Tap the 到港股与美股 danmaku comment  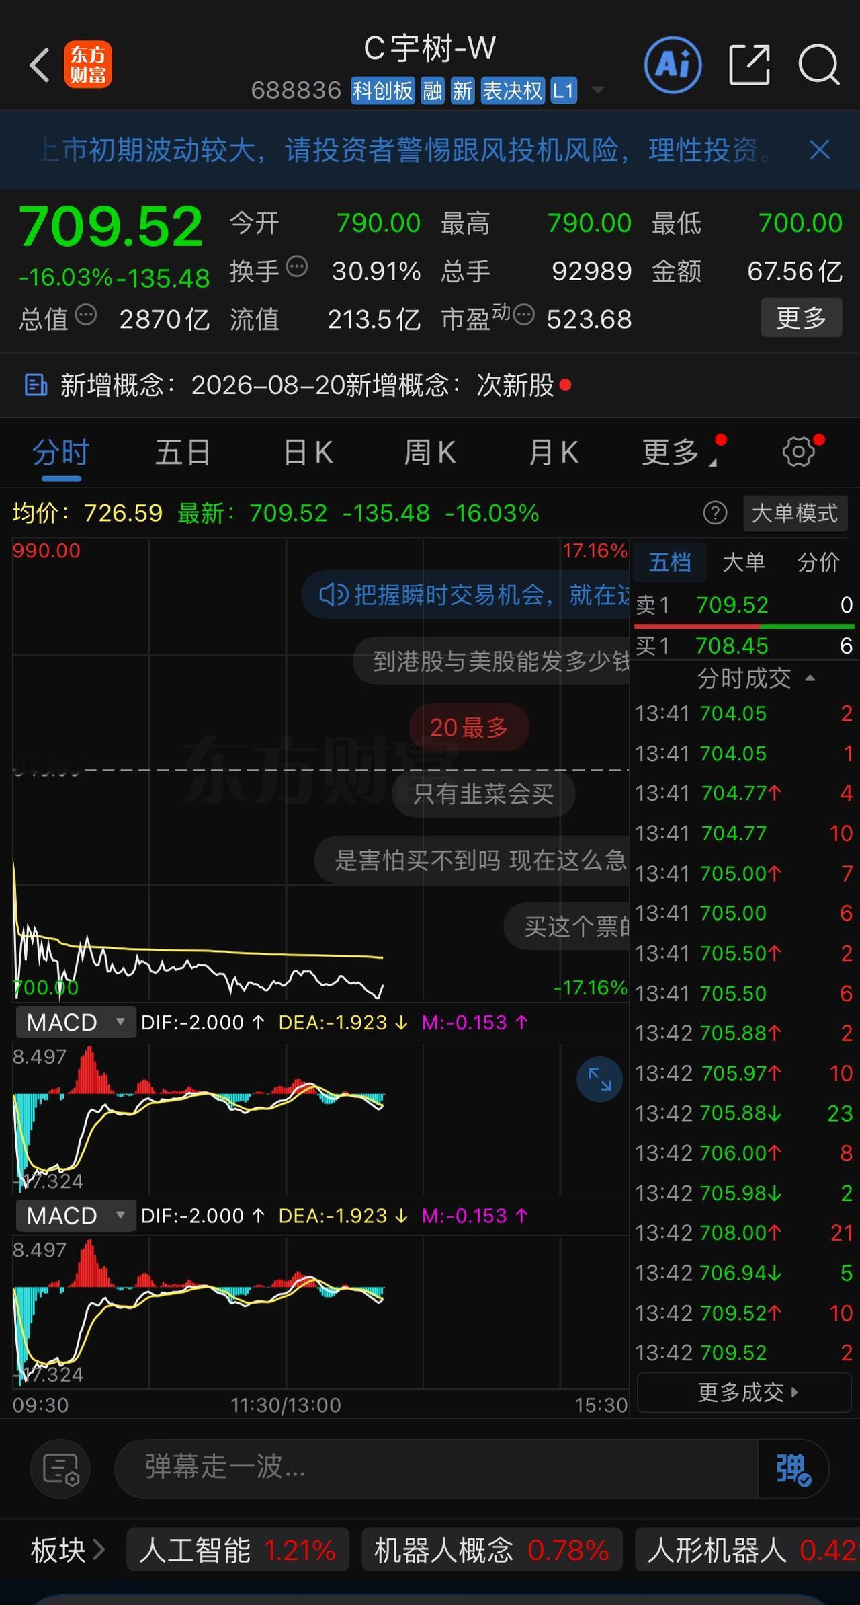click(x=491, y=661)
